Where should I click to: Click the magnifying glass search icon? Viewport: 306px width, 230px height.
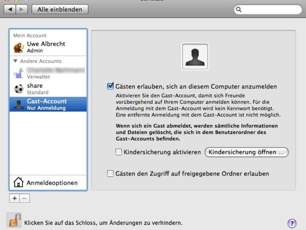coord(238,10)
